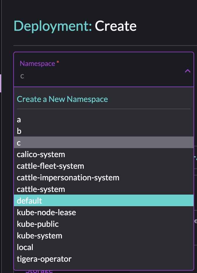Viewport: 197px width, 273px height.
Task: Select the kube-public namespace
Action: (x=38, y=224)
